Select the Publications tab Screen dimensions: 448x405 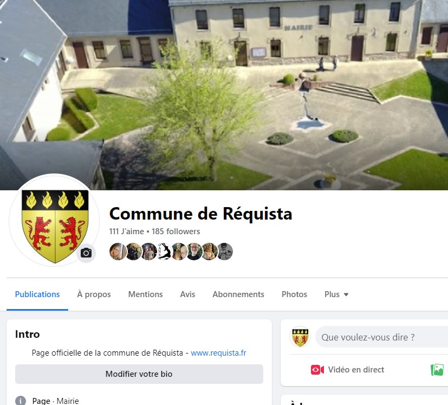point(37,294)
